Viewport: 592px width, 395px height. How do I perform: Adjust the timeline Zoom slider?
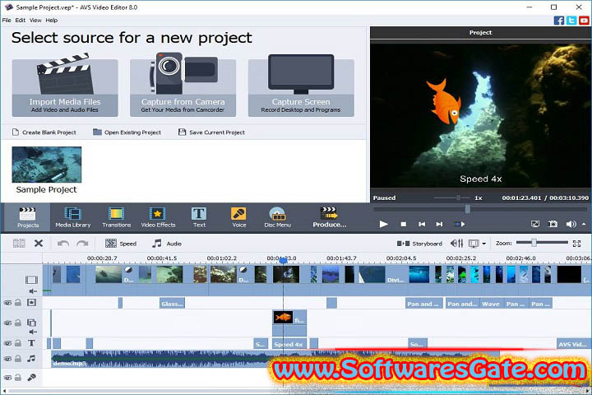534,243
